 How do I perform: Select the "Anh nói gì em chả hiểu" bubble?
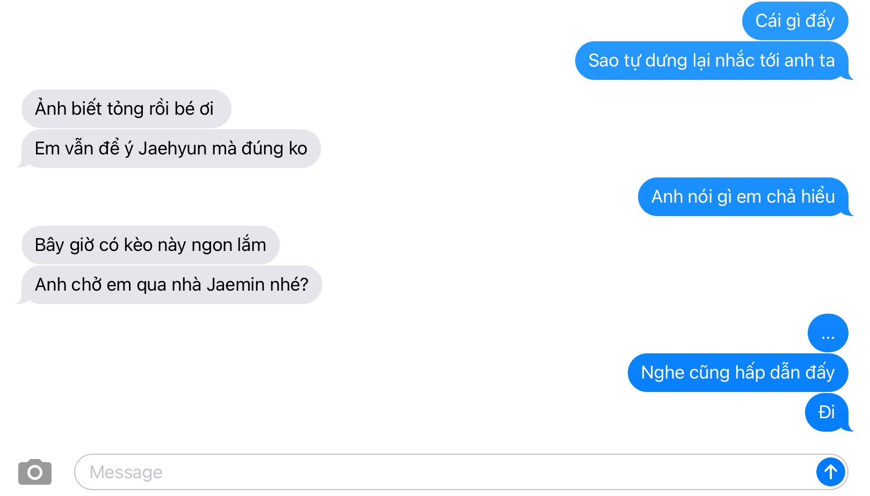[743, 197]
